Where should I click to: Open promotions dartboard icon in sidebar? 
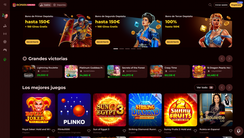pos(5,16)
